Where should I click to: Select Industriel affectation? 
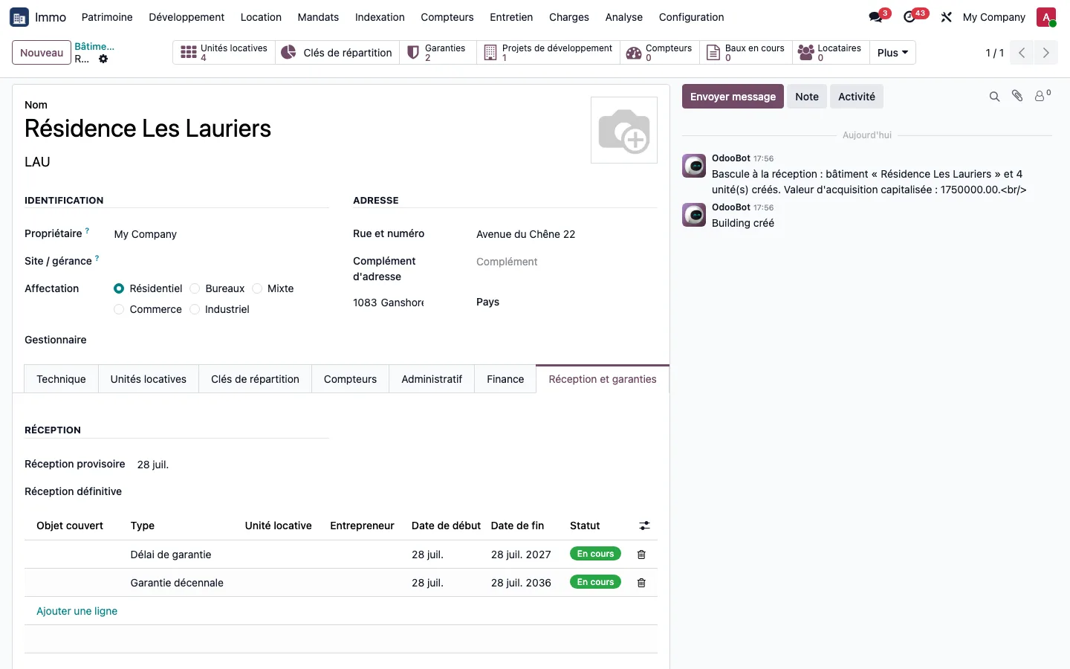click(195, 309)
